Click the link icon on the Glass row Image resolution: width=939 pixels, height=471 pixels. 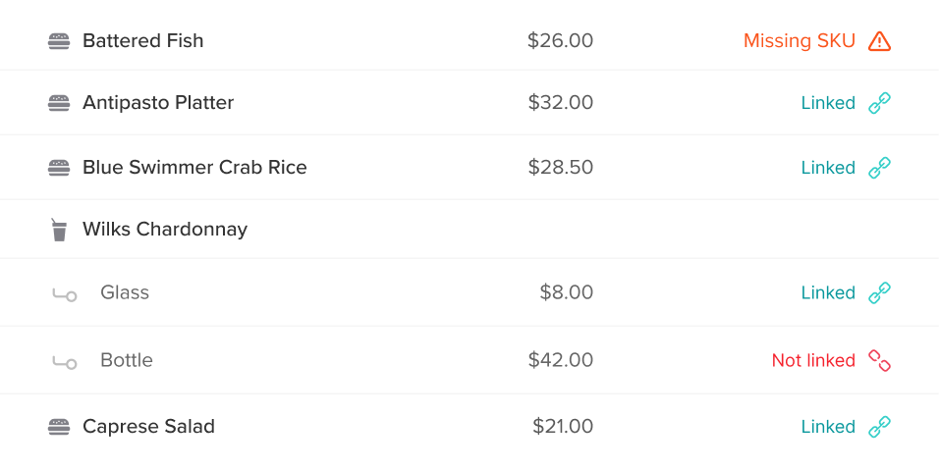(x=879, y=292)
